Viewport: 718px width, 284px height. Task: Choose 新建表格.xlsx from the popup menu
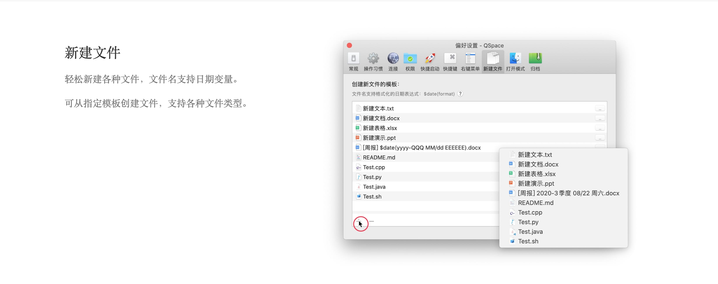(537, 174)
